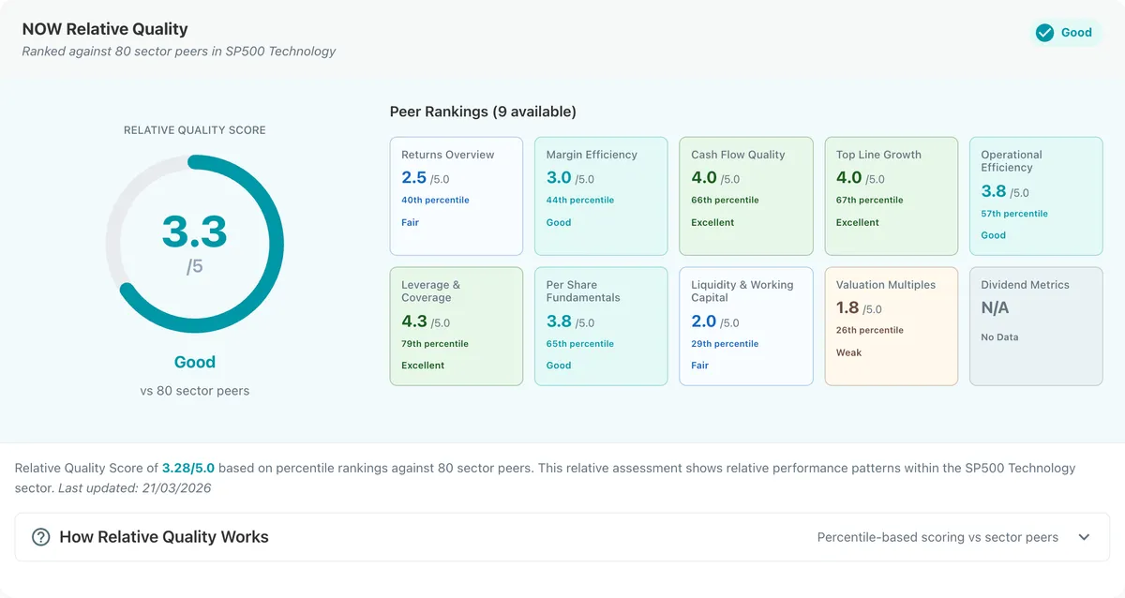Click the checkmark icon in Good badge
This screenshot has height=598, width=1125.
point(1044,33)
